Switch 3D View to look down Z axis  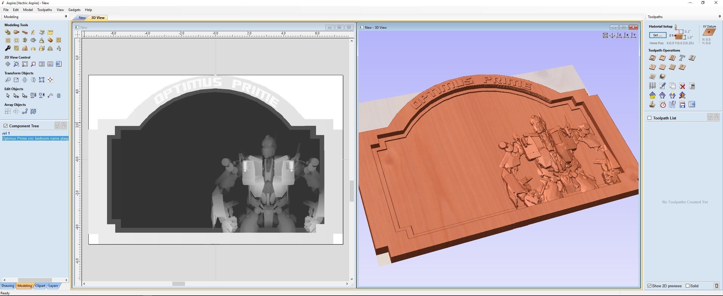coord(619,35)
